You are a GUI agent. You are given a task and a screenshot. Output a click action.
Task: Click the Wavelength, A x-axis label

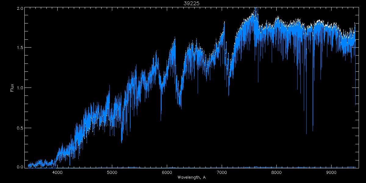[192, 178]
